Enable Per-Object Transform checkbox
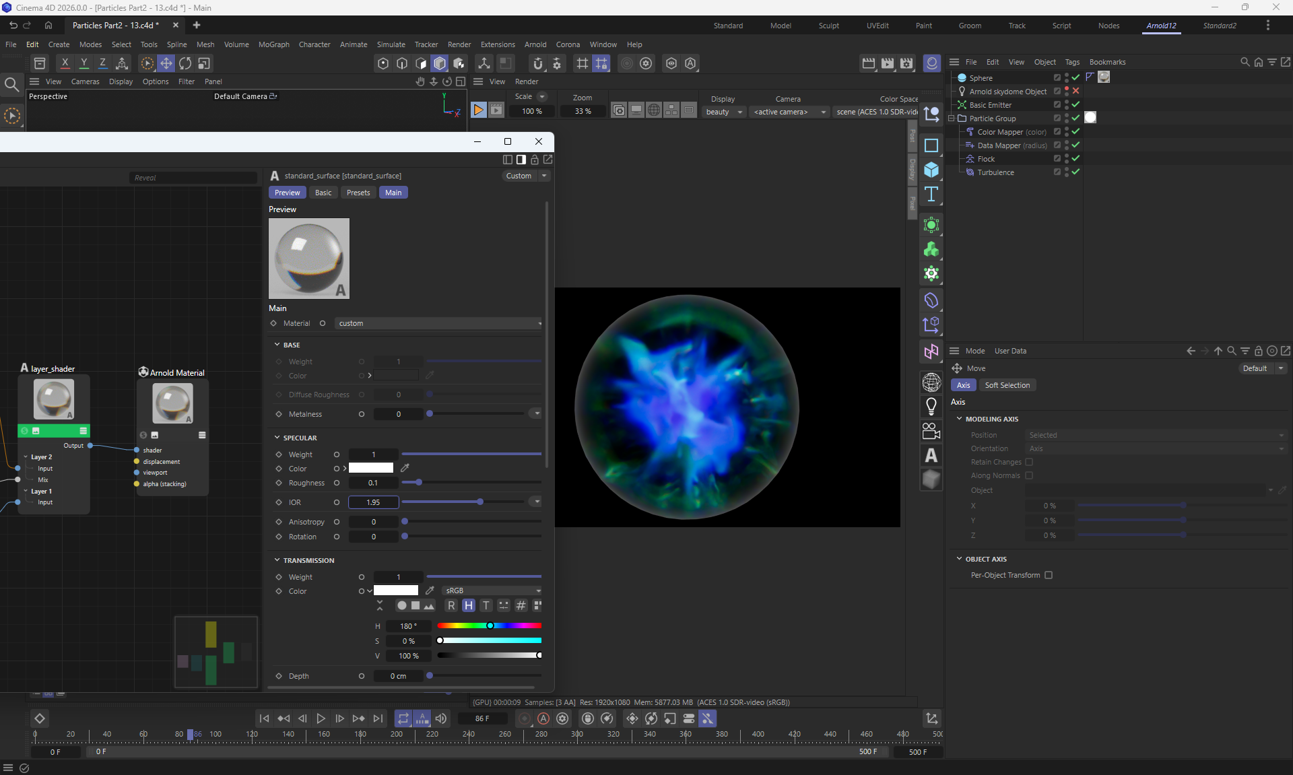This screenshot has height=775, width=1293. [1049, 575]
